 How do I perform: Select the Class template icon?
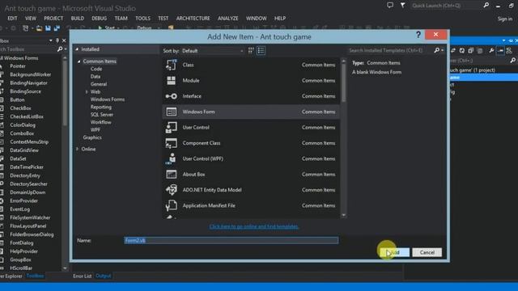pos(171,65)
